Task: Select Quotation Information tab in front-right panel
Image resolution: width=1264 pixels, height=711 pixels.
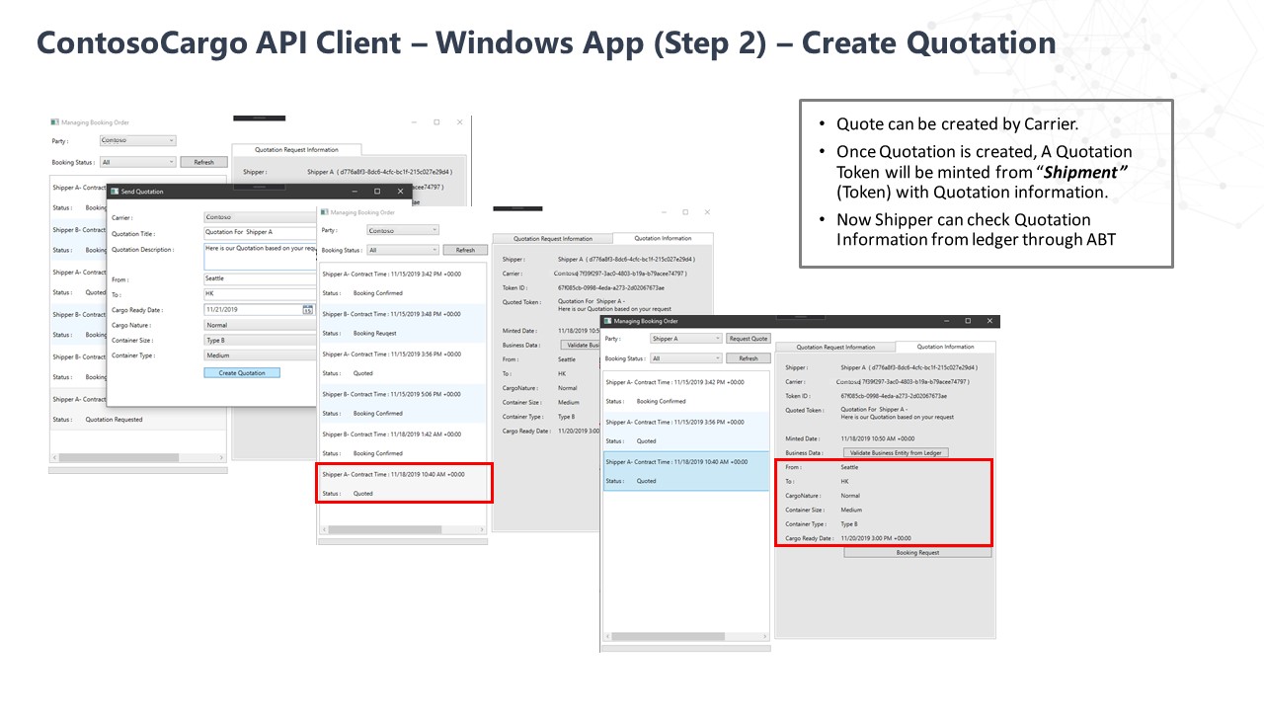Action: tap(945, 347)
